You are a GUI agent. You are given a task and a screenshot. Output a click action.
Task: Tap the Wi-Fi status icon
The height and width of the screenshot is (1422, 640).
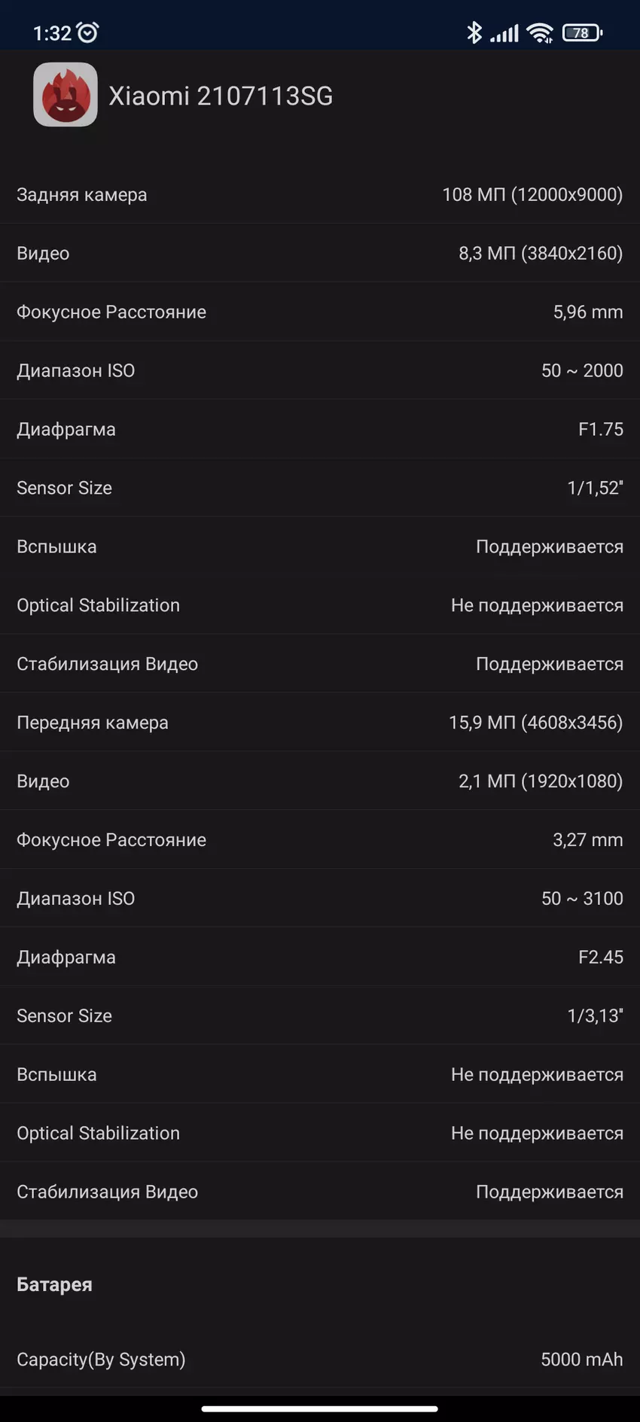point(540,32)
